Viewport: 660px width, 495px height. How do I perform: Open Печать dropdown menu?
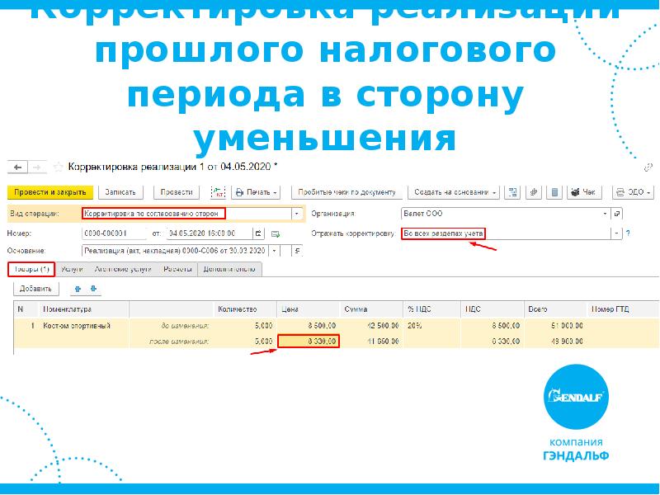[256, 191]
